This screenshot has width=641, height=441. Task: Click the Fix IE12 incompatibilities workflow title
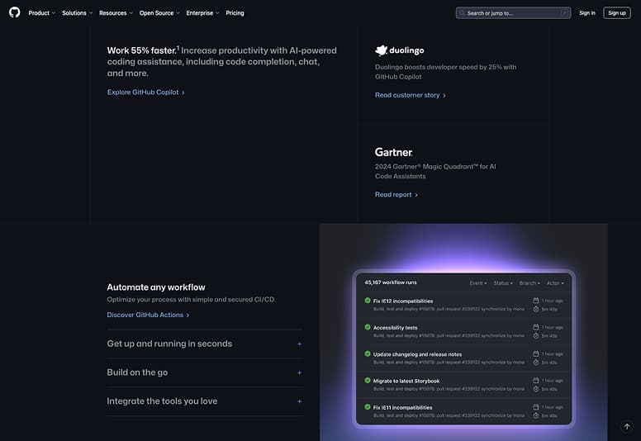(402, 301)
